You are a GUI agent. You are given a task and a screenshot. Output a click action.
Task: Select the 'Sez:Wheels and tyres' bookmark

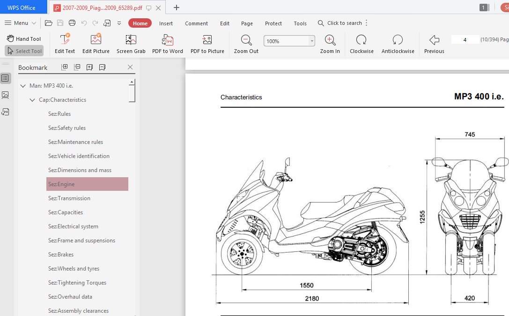(74, 269)
